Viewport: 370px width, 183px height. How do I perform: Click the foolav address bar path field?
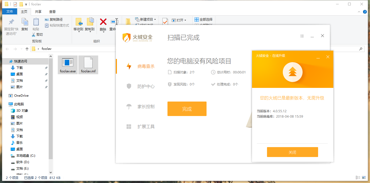coord(47,49)
